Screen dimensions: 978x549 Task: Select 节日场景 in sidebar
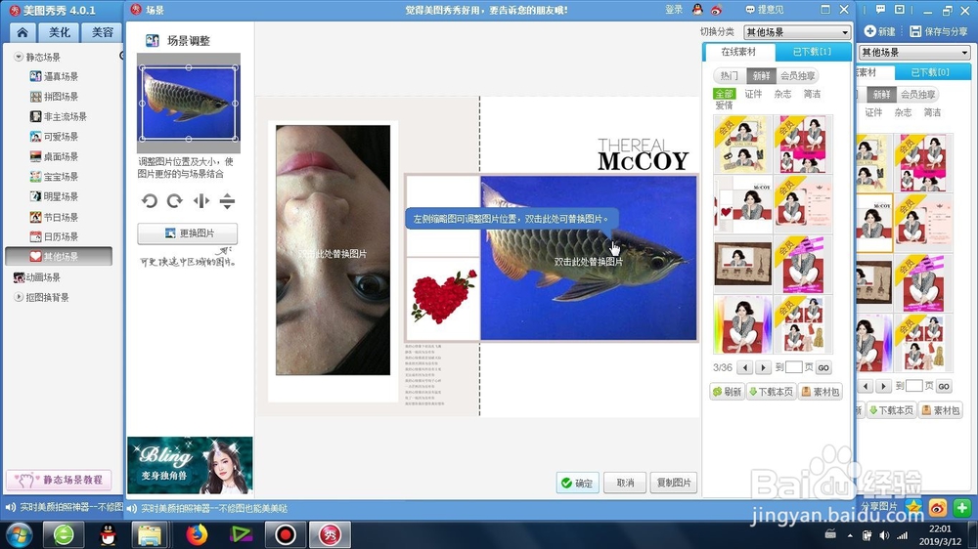[x=61, y=217]
